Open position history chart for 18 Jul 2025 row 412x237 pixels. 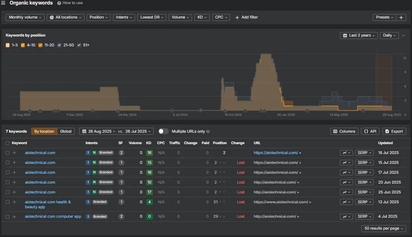(x=346, y=153)
